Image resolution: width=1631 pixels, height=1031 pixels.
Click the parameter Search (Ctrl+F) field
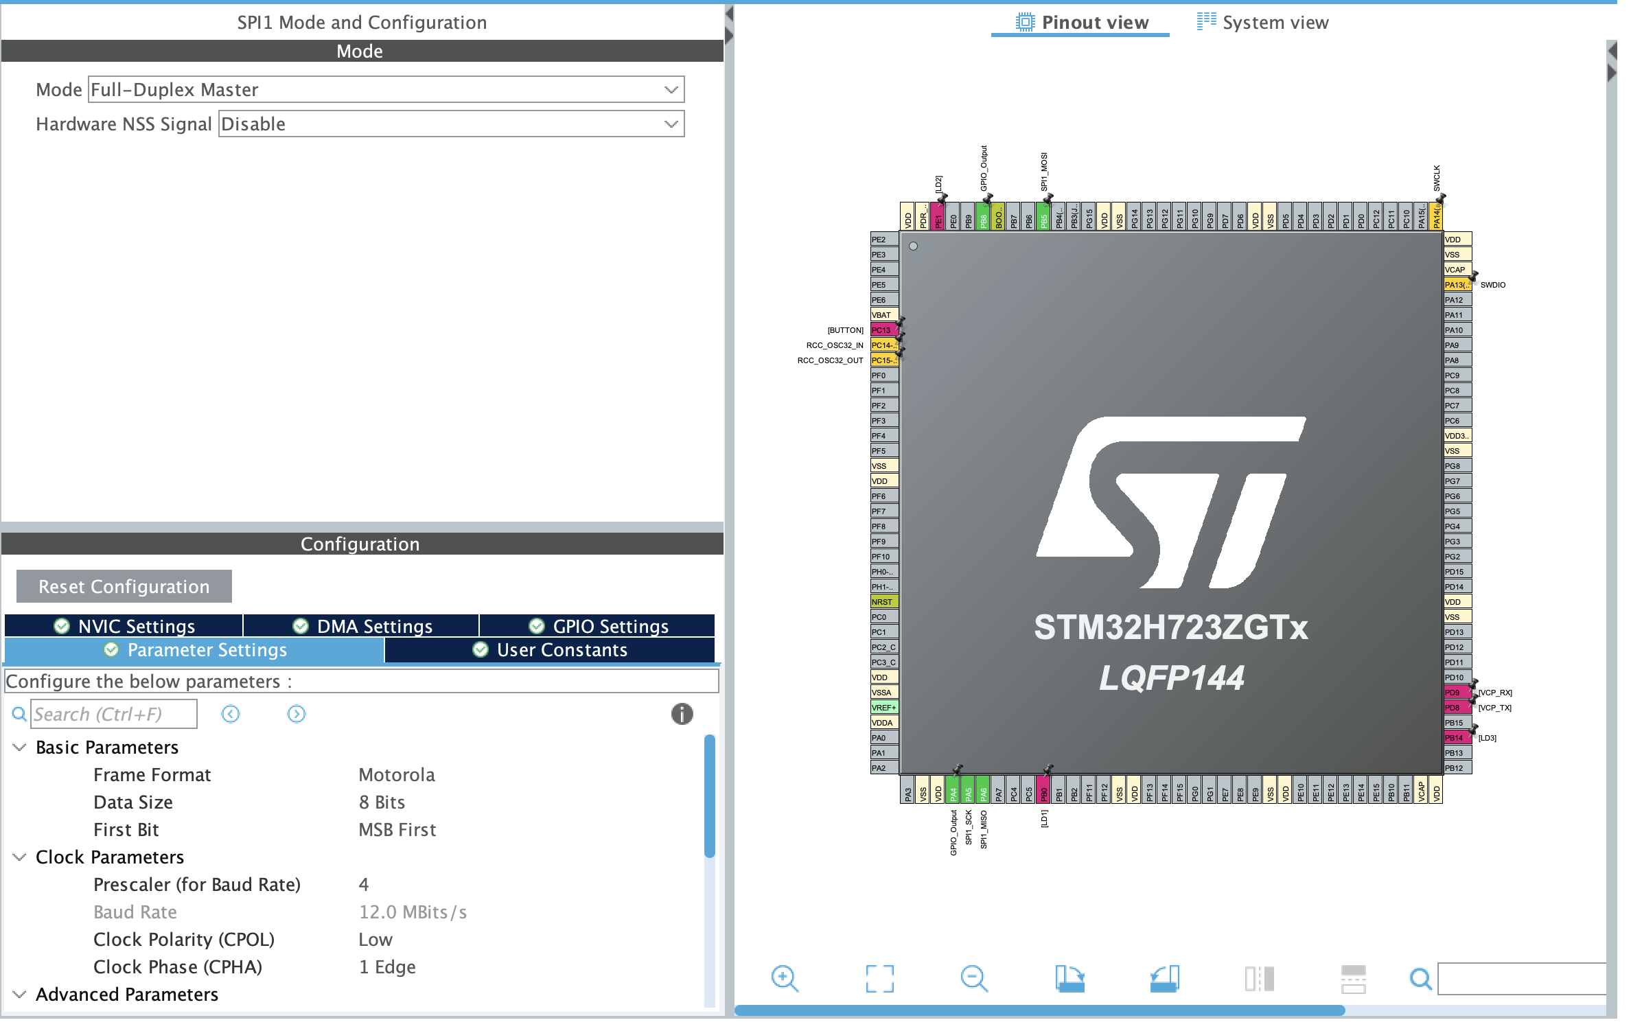click(113, 714)
